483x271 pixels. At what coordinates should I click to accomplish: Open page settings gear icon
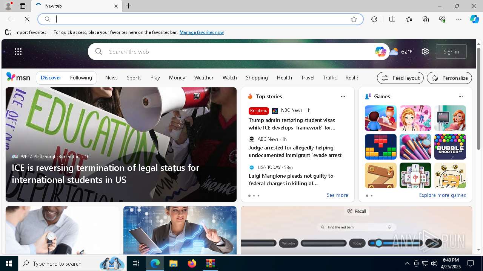pos(425,52)
